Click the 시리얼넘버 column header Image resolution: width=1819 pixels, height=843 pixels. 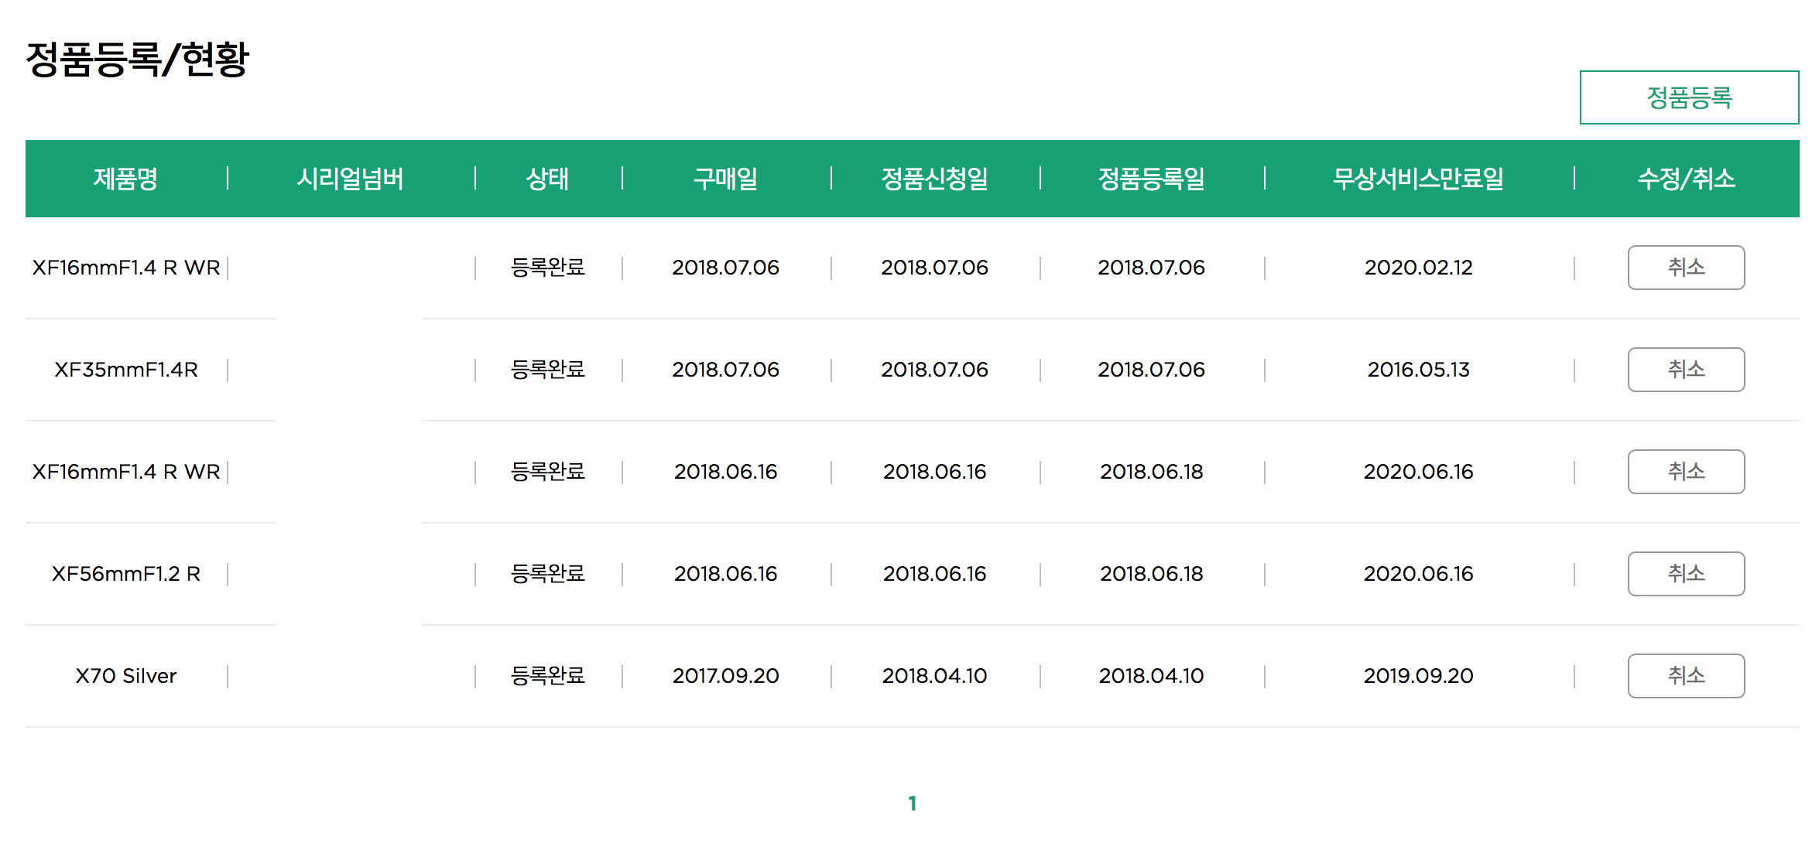350,179
